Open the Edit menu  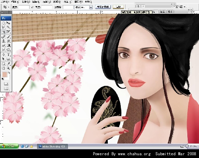(x=15, y=2)
